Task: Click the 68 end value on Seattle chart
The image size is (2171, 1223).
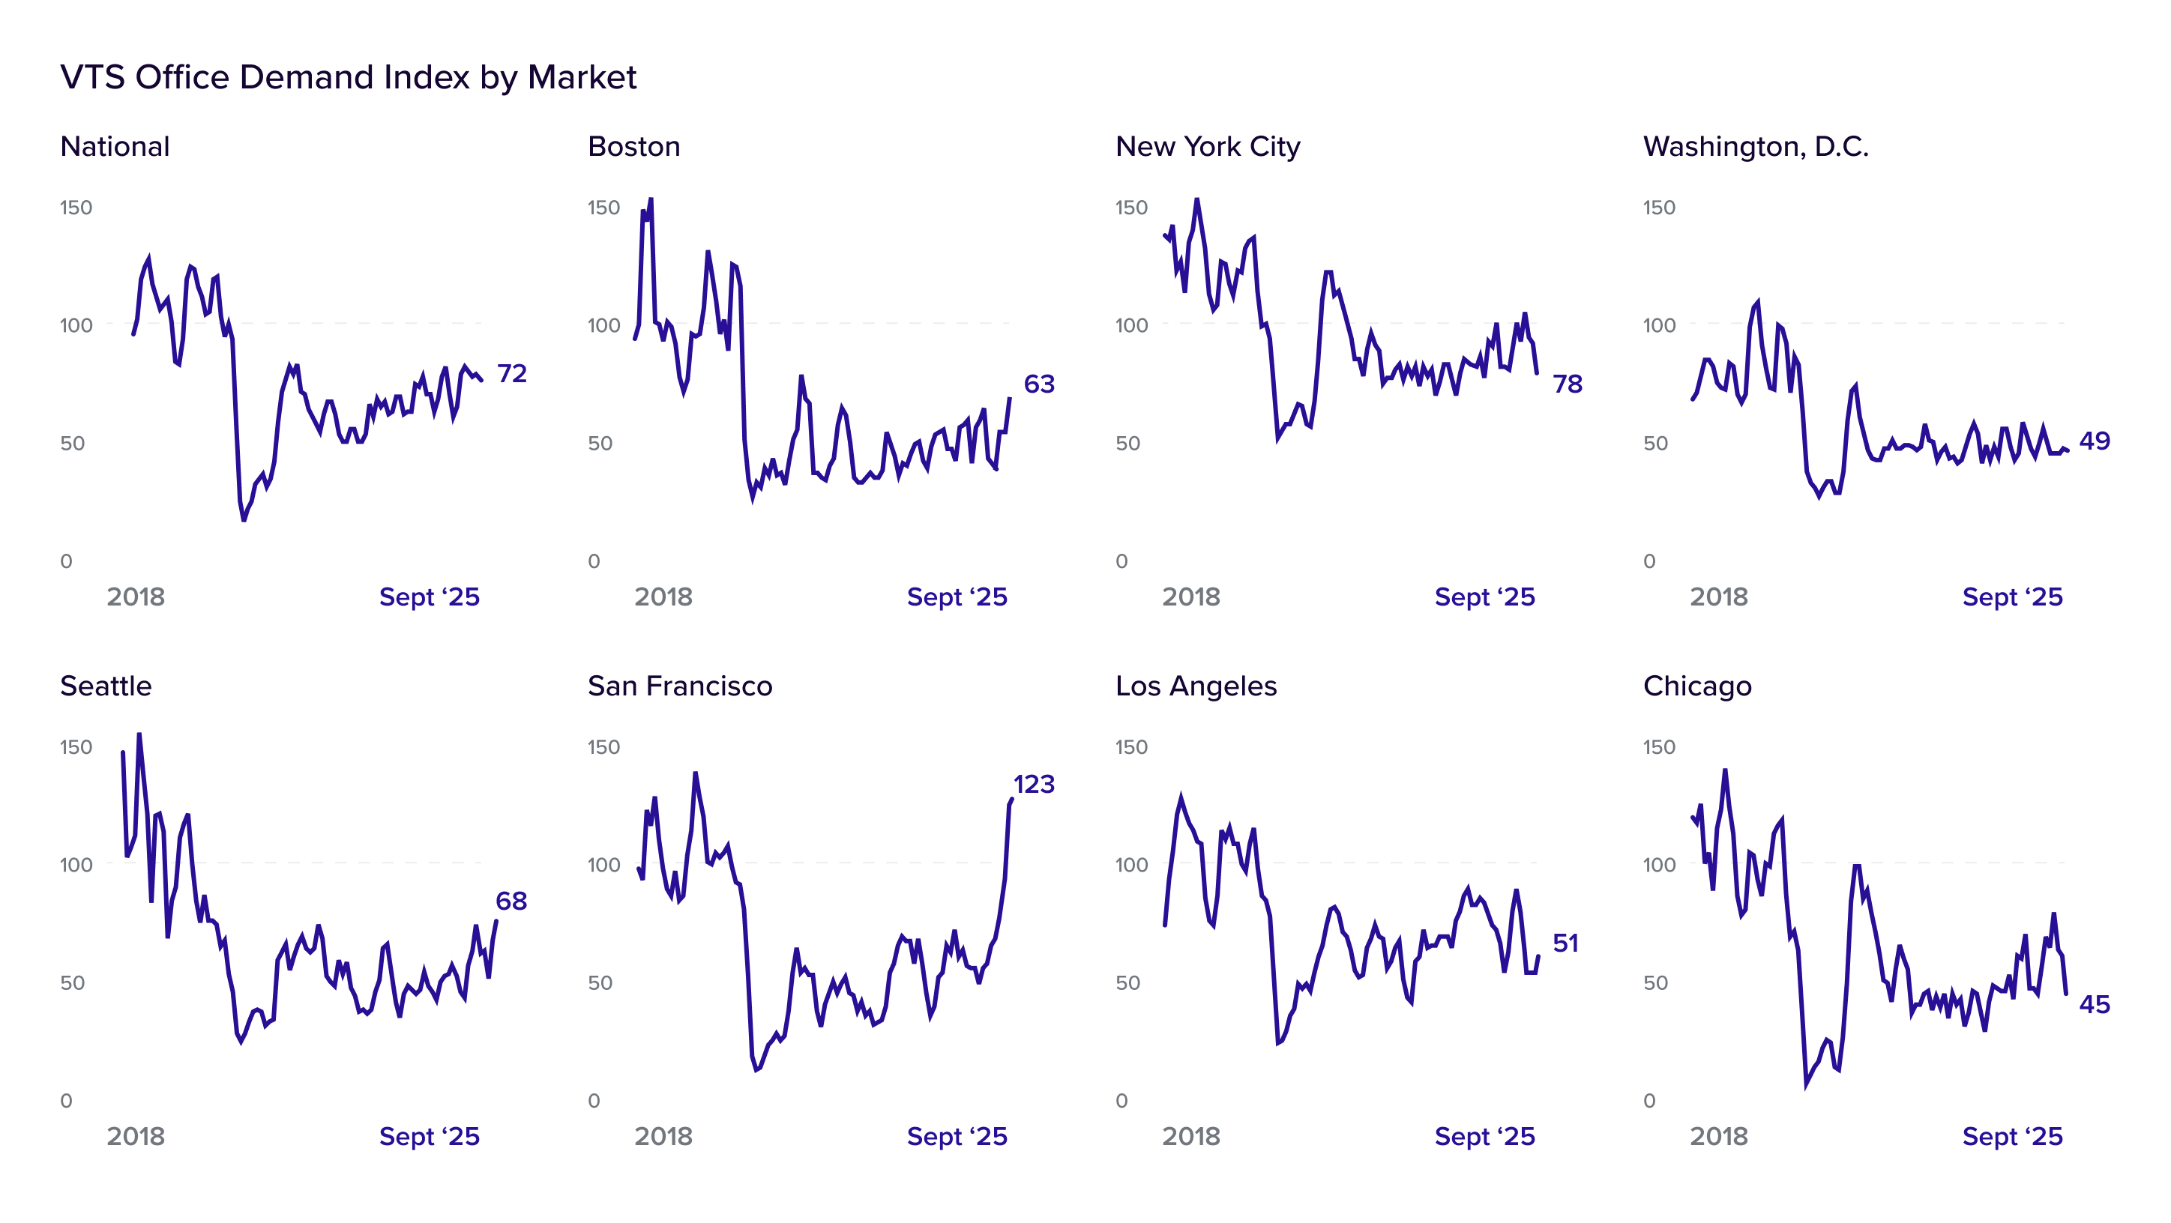Action: click(511, 902)
